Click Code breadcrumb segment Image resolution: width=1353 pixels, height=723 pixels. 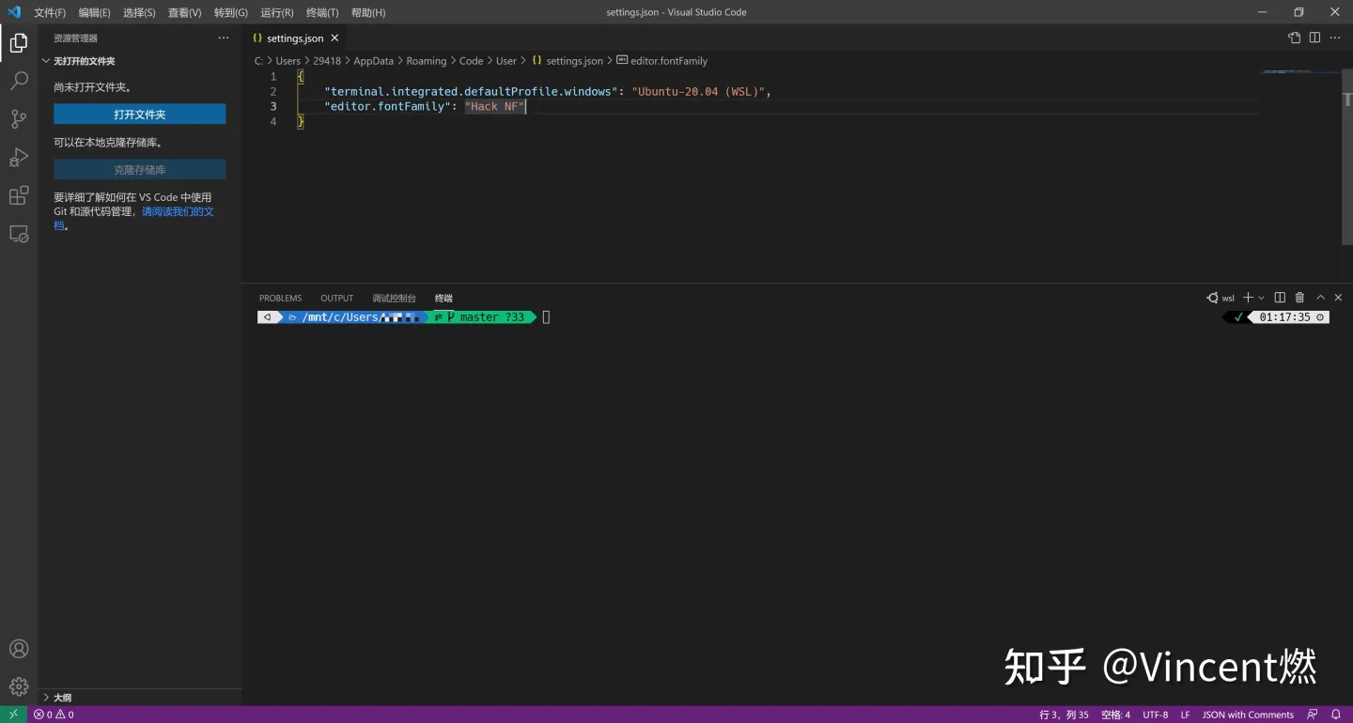tap(471, 61)
